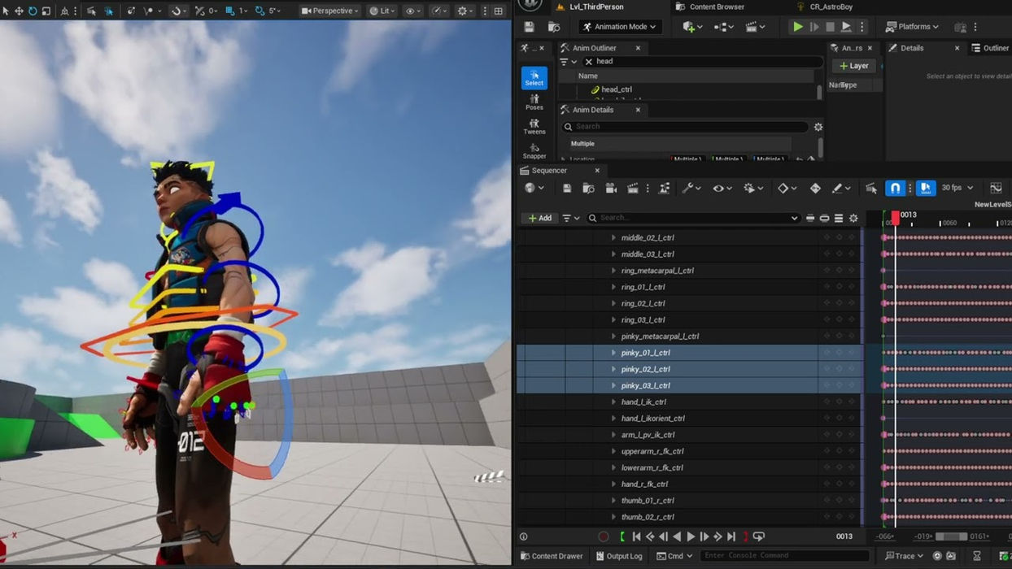Image resolution: width=1012 pixels, height=569 pixels.
Task: Open the Output Log
Action: (x=619, y=556)
